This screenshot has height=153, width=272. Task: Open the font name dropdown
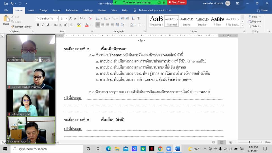tap(57, 18)
